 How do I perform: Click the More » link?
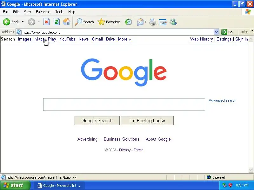124,39
